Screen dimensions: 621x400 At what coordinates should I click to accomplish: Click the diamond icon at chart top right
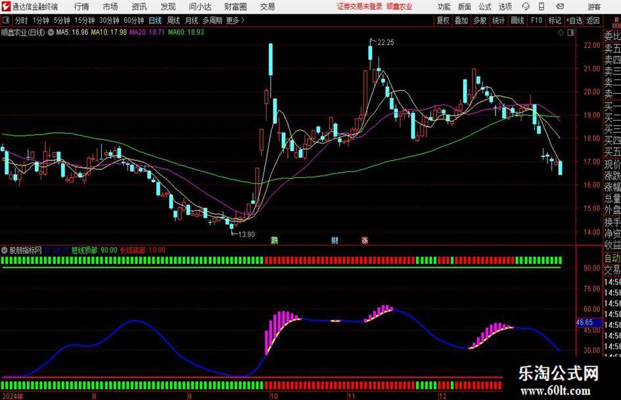click(561, 33)
